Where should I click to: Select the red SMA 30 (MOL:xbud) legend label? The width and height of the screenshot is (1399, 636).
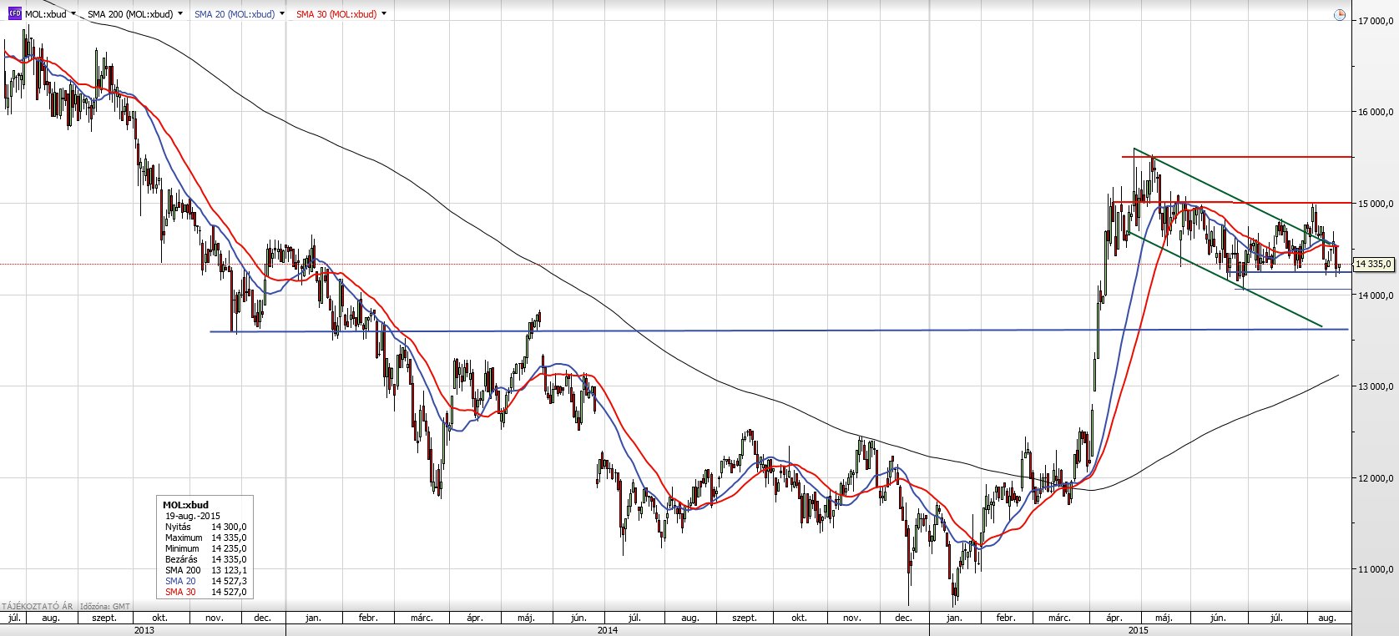pos(336,14)
